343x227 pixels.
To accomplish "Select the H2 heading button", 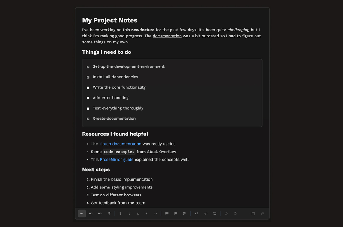I will 91,214.
